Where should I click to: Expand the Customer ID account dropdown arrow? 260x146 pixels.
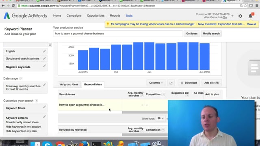click(x=232, y=16)
